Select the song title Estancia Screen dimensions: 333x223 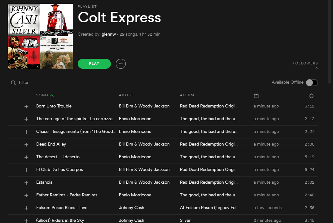point(44,182)
